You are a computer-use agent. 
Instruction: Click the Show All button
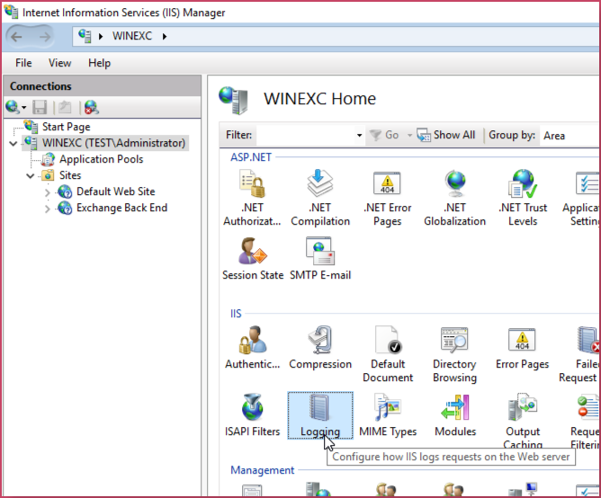click(x=446, y=135)
